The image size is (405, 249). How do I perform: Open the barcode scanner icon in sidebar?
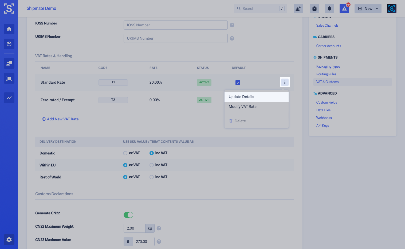(9, 78)
